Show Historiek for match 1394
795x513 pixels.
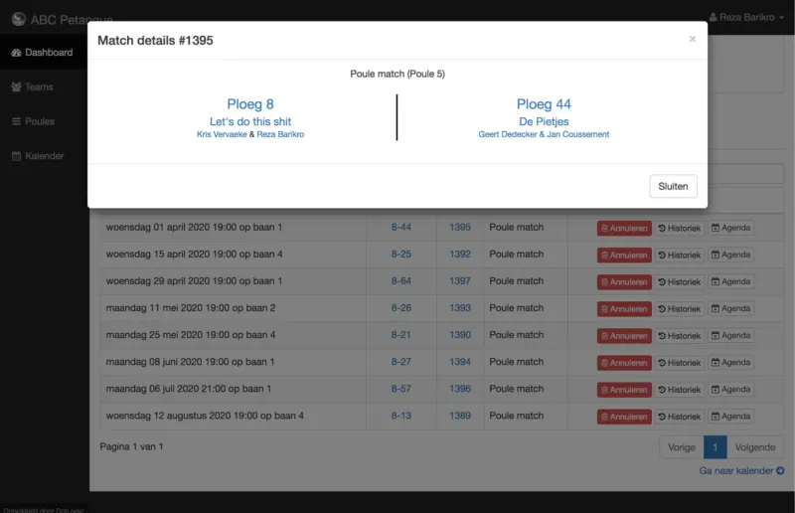[680, 362]
